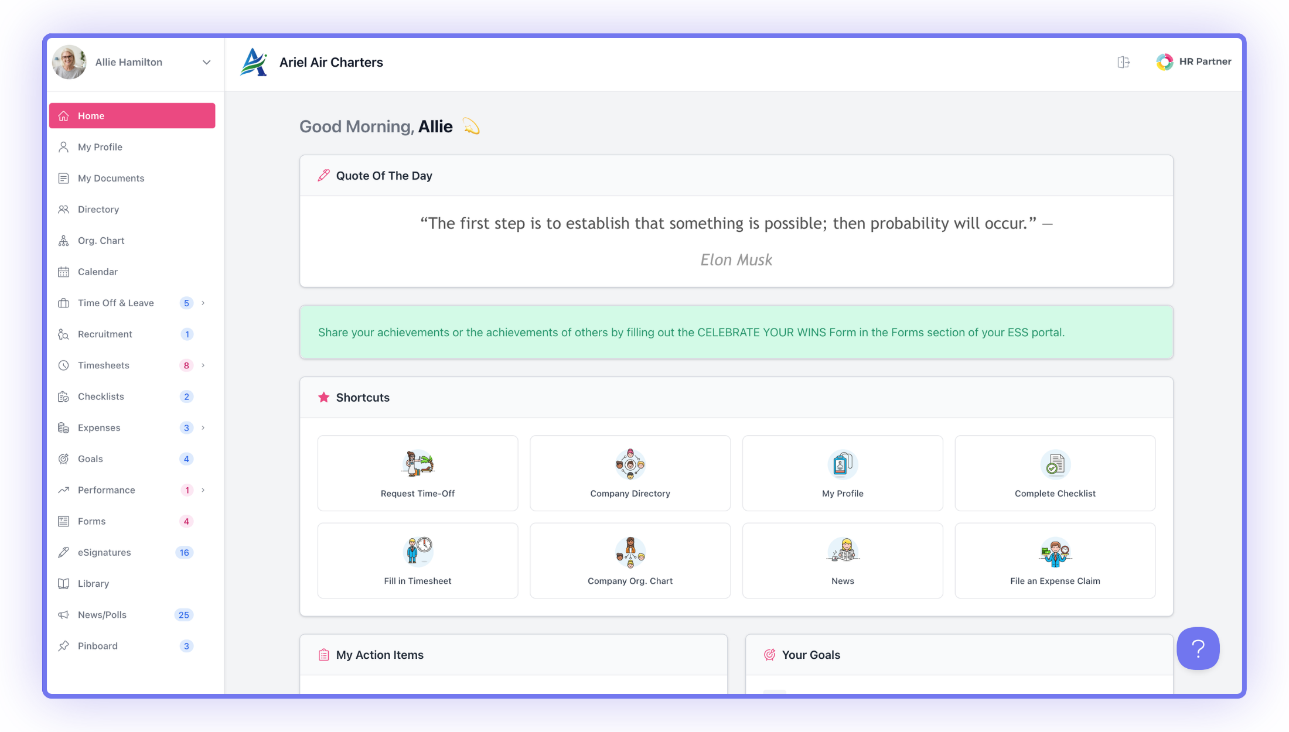Click the News/Polls megaphone icon
Screen dimensions: 1289x732
pos(63,615)
